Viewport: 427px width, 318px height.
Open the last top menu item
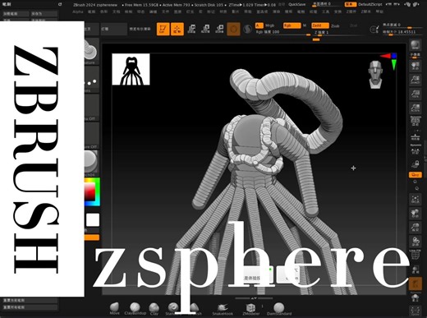379,12
